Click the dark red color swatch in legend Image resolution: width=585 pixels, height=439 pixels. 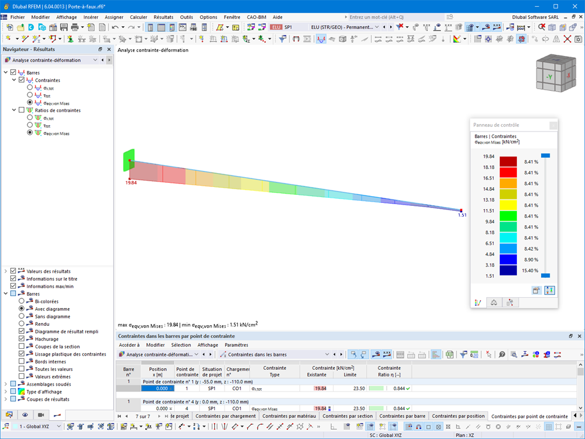(508, 161)
